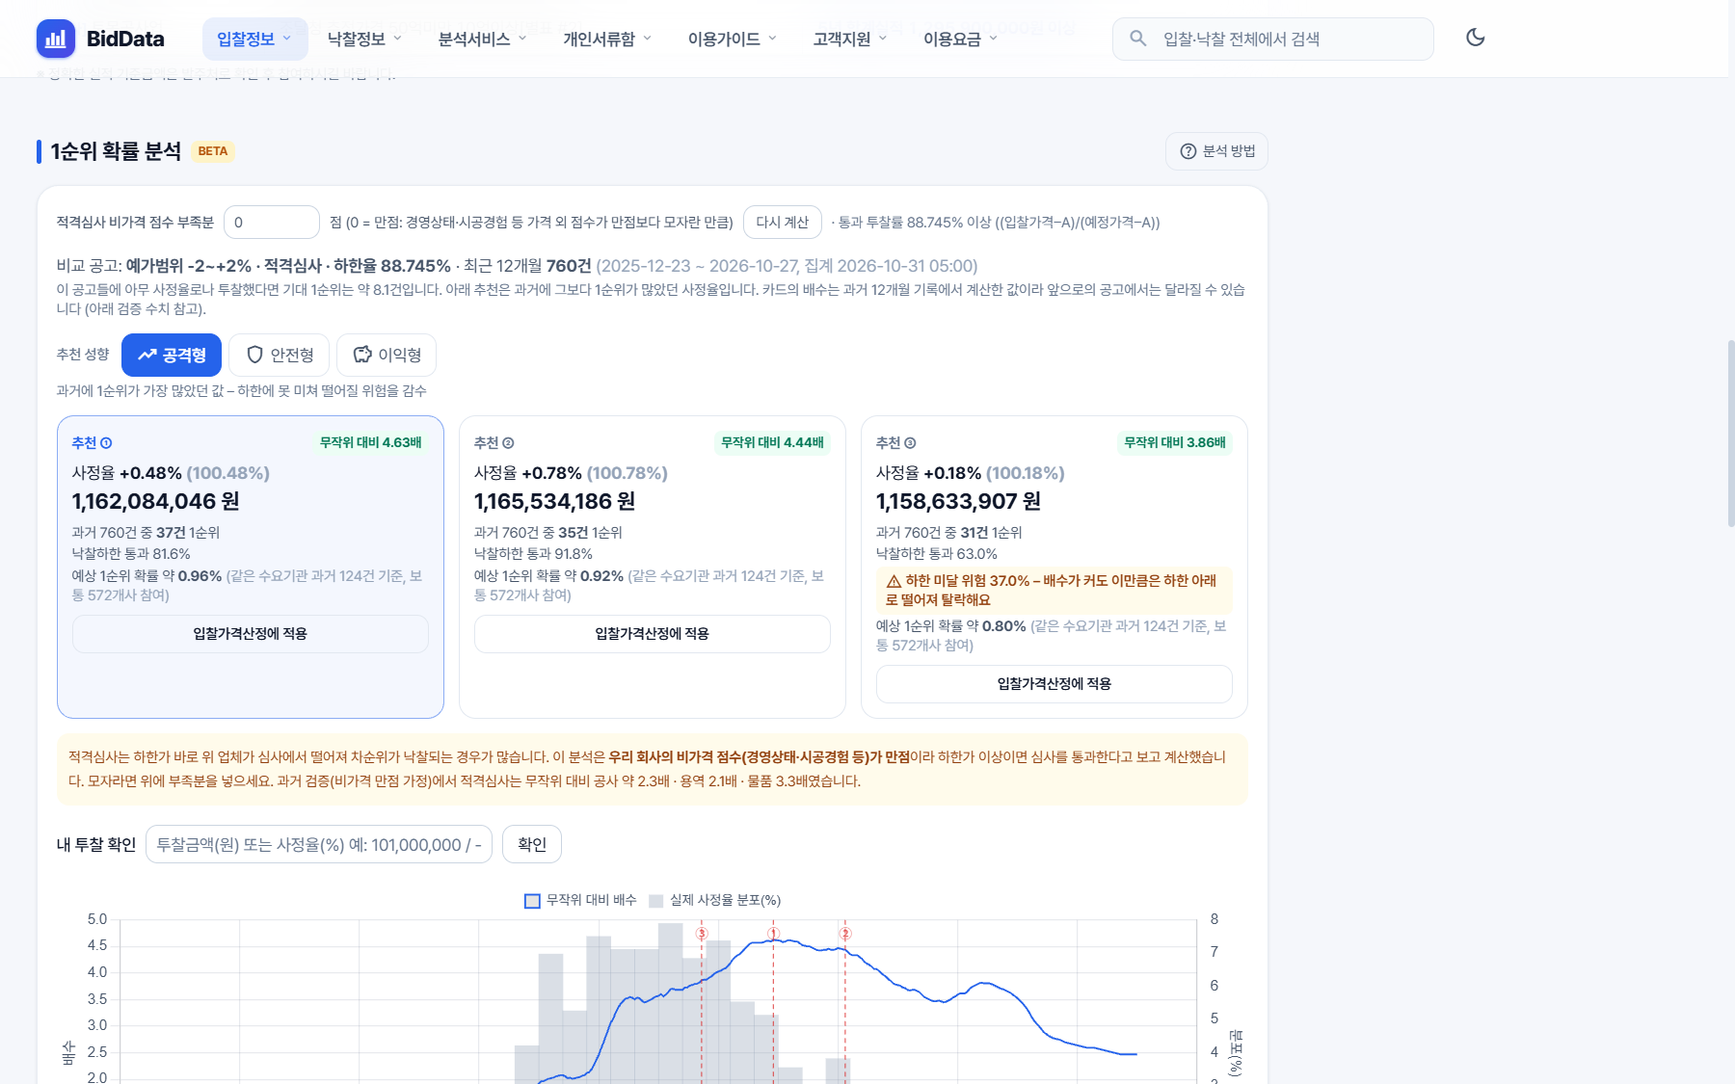This screenshot has width=1735, height=1084.
Task: Select 공격형 recommendation style
Action: [172, 355]
